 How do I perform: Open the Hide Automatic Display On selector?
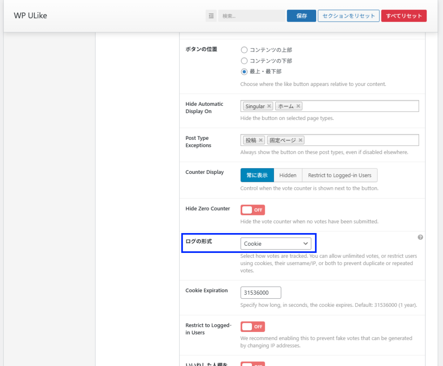click(x=359, y=106)
